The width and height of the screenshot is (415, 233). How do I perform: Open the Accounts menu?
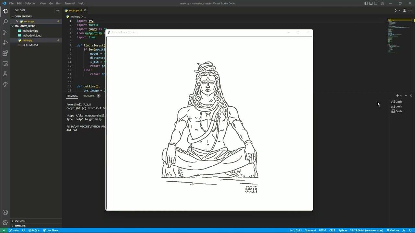(x=5, y=212)
